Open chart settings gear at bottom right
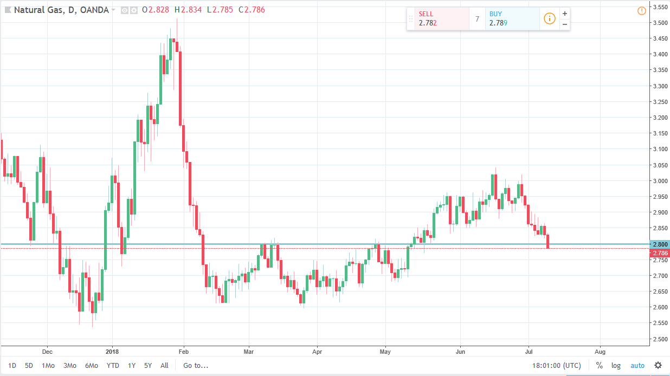This screenshot has width=670, height=376. [x=658, y=365]
